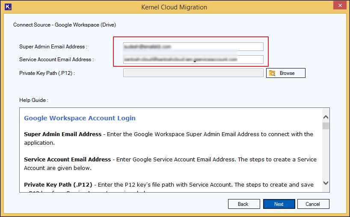The image size is (350, 217).
Task: Go Back to previous step
Action: click(x=244, y=204)
